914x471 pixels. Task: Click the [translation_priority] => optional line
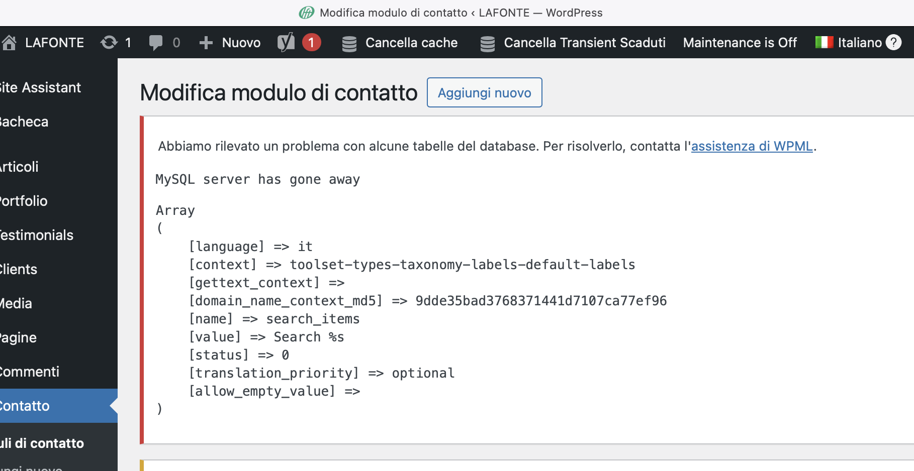(322, 373)
